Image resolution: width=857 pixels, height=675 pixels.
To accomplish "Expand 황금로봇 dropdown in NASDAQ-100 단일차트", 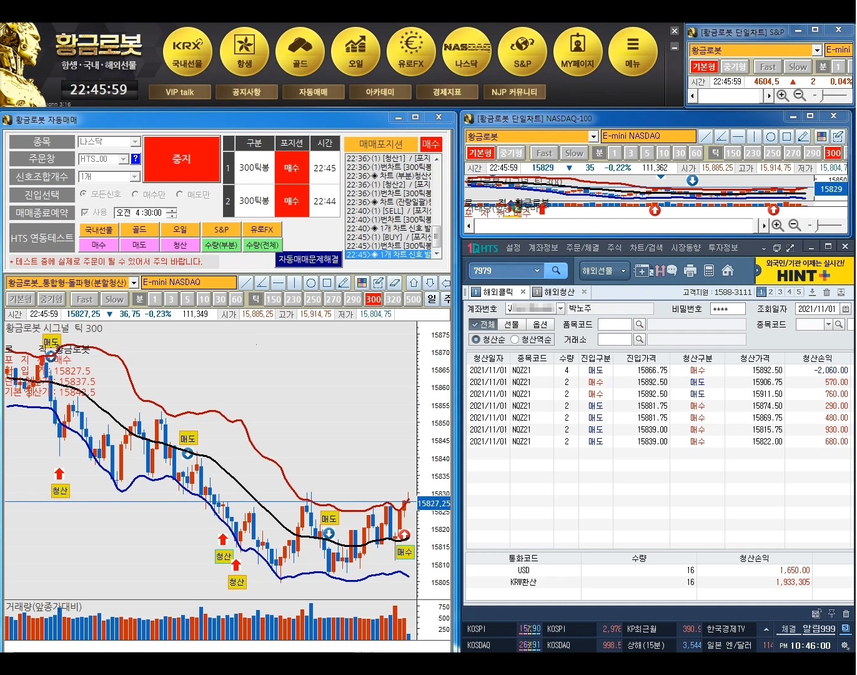I will tap(593, 136).
